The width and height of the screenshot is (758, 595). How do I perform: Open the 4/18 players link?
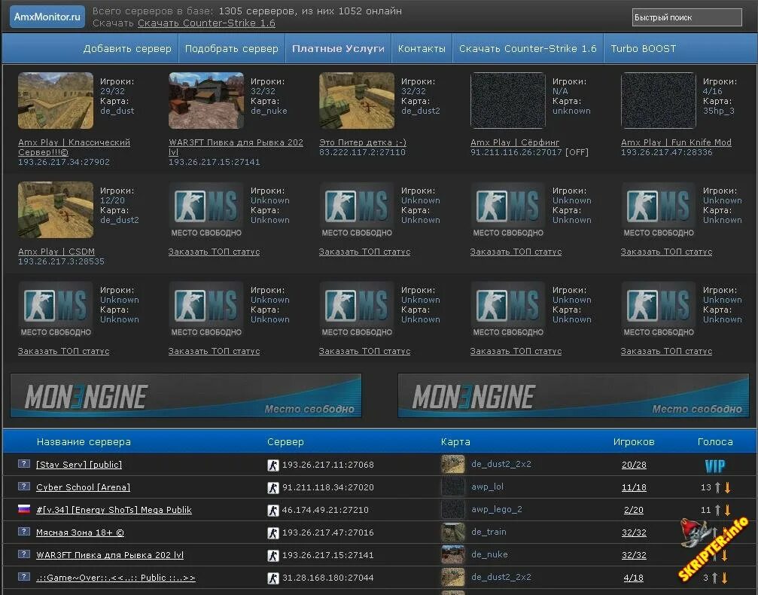coord(634,578)
